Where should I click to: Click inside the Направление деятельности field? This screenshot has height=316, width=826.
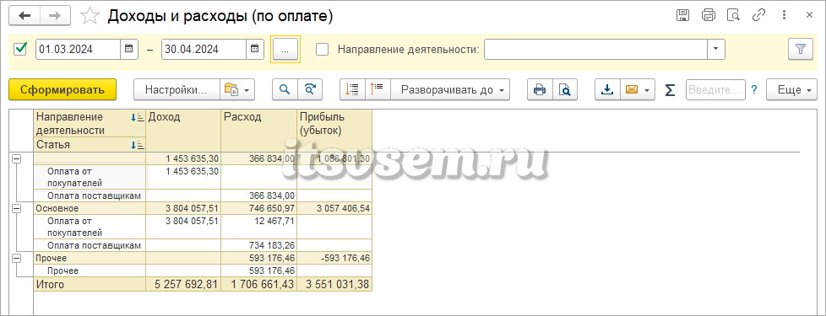(x=595, y=50)
